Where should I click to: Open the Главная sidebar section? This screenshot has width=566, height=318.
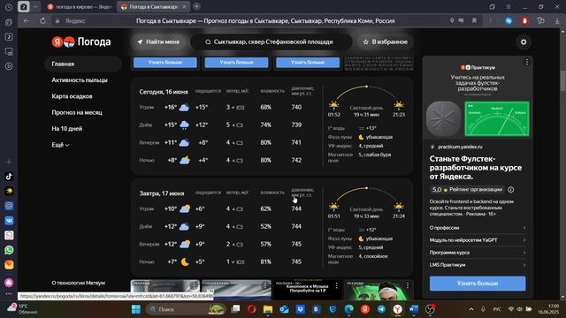(x=83, y=64)
